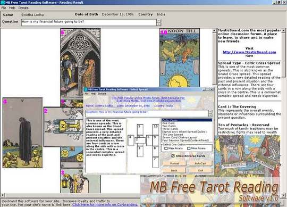
Task: Click the Co-branding info link at bottom
Action: click(x=105, y=205)
